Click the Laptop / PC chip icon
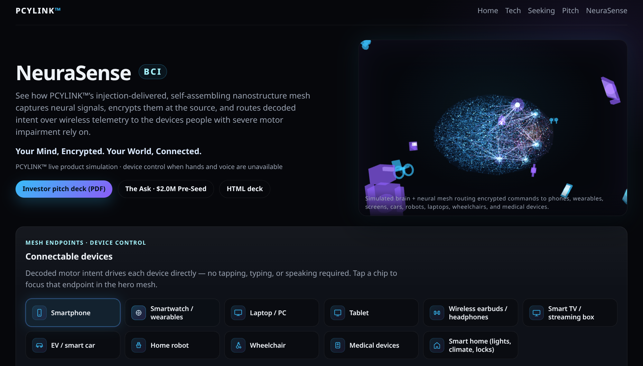The image size is (643, 366). tap(238, 313)
